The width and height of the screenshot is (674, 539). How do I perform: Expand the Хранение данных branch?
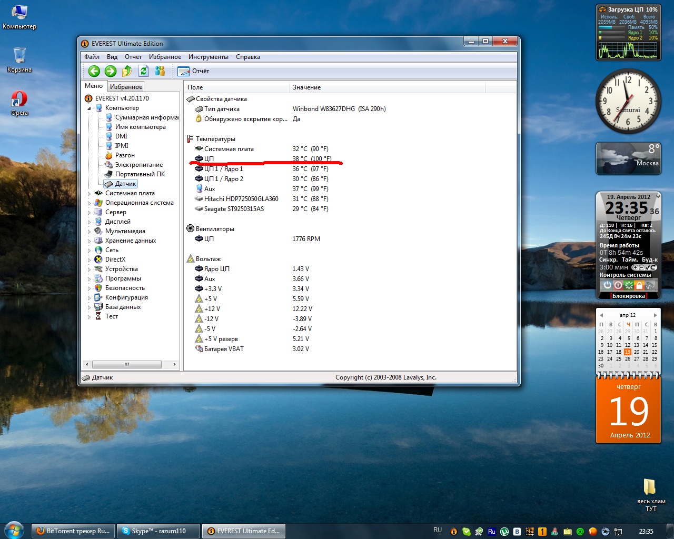click(x=89, y=241)
